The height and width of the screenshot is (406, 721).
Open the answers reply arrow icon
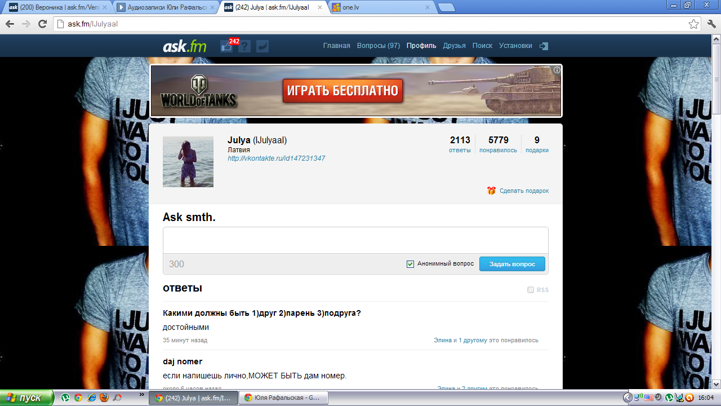[x=262, y=46]
